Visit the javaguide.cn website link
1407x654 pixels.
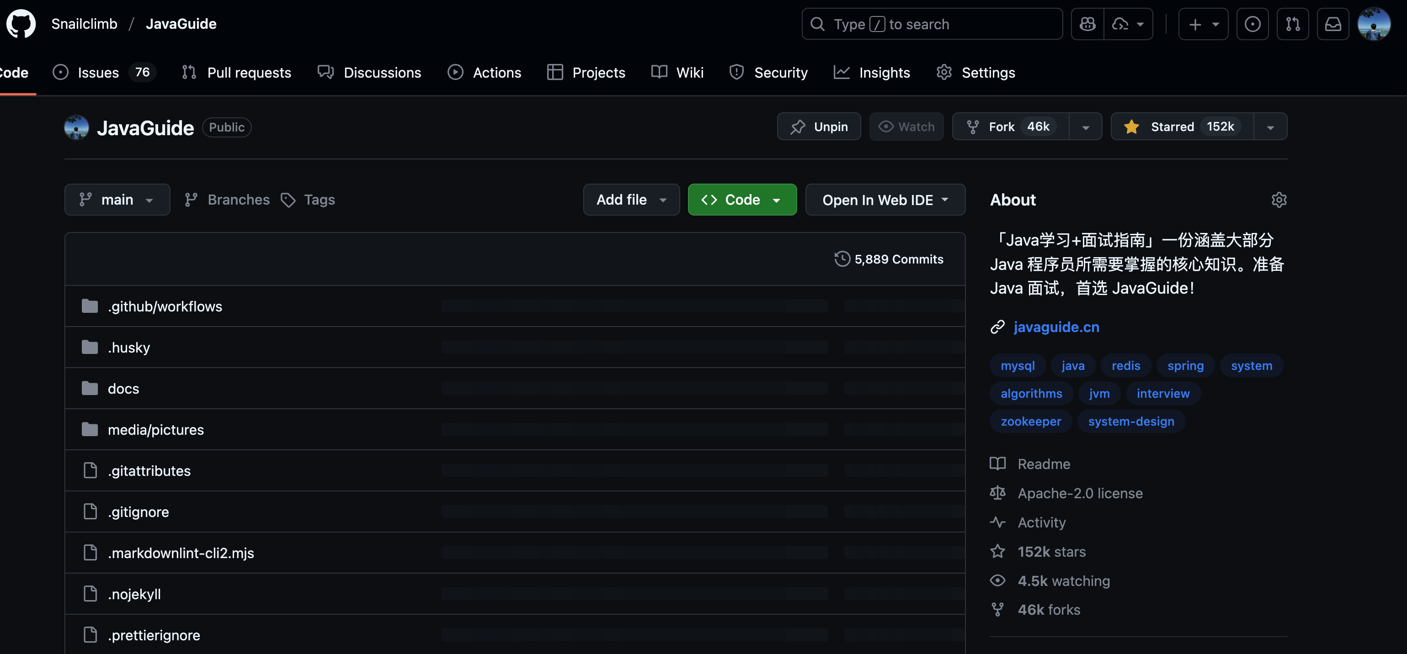[1056, 327]
